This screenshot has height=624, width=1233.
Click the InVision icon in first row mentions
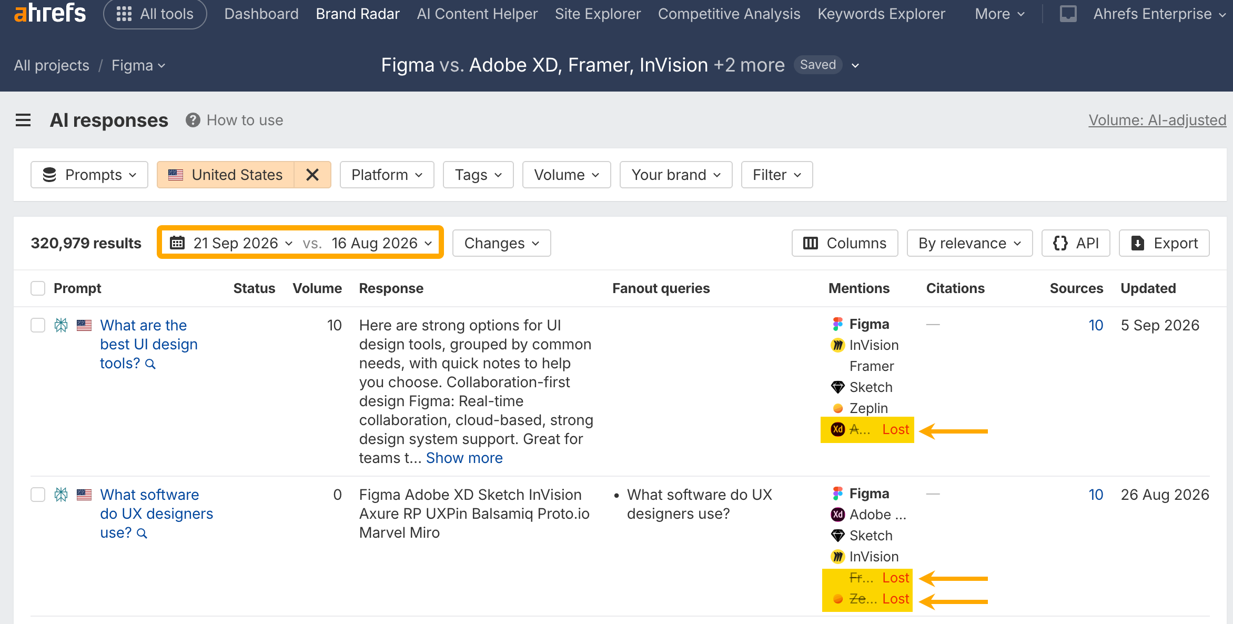point(837,345)
